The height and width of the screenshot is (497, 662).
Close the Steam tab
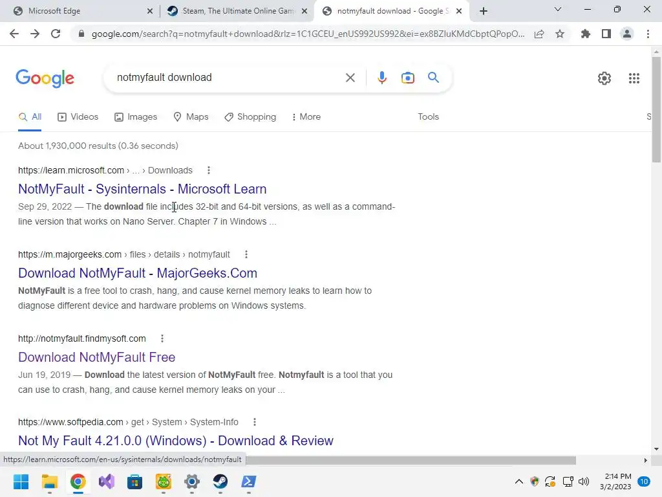click(x=304, y=11)
